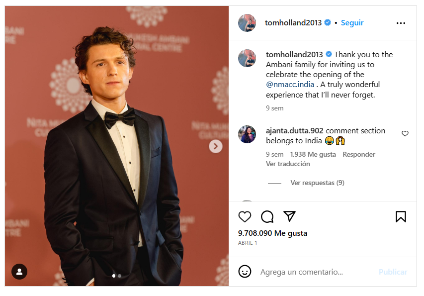The height and width of the screenshot is (296, 424).
Task: Open tomholland2013 header profile picture
Action: point(247,23)
